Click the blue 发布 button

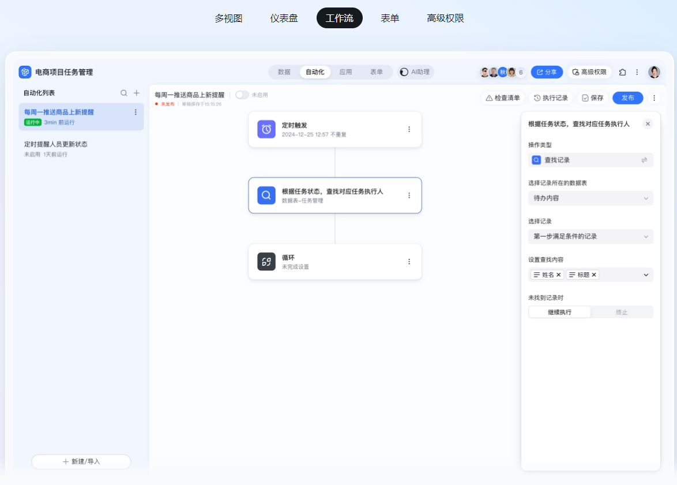(627, 98)
